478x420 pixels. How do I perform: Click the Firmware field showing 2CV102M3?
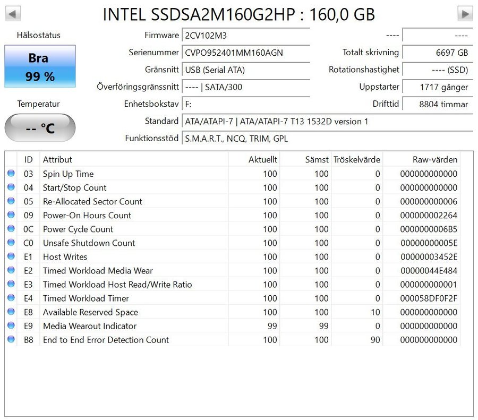tap(245, 36)
